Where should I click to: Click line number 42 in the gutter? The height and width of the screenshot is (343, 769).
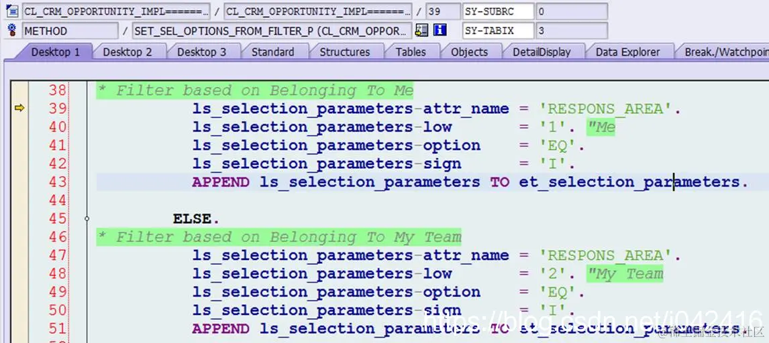coord(58,163)
